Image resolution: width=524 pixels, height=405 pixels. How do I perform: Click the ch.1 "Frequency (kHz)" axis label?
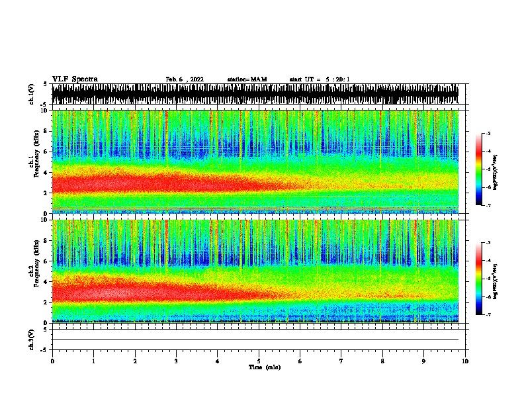(x=36, y=154)
